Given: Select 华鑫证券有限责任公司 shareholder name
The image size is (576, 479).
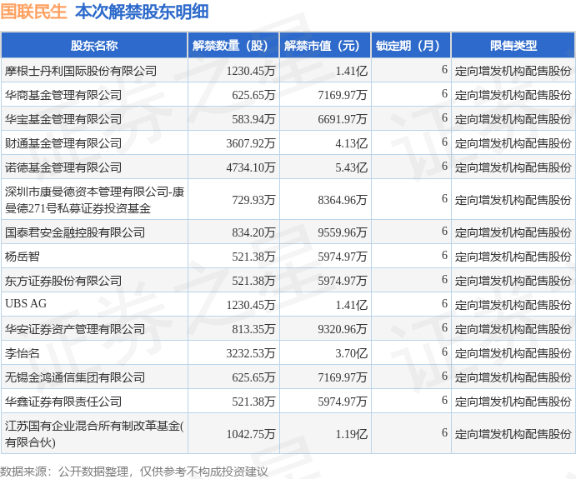Looking at the screenshot, I should pos(63,402).
